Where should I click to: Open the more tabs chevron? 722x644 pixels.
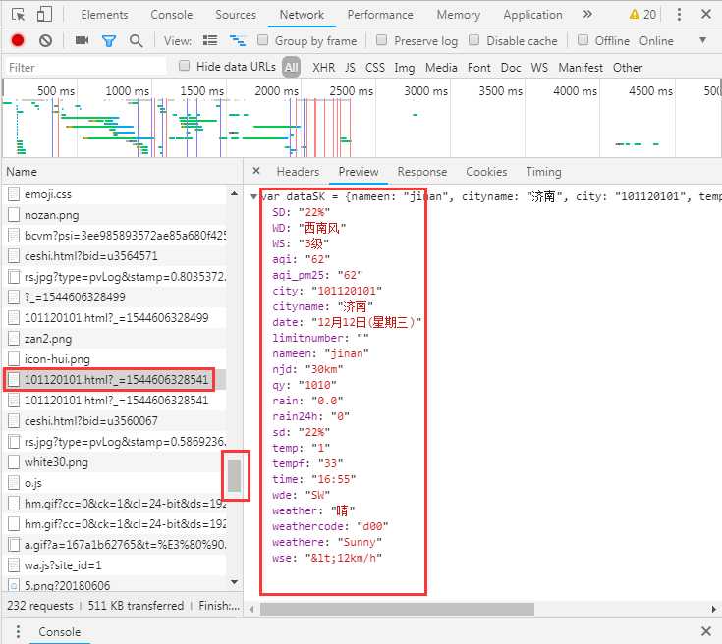[587, 15]
